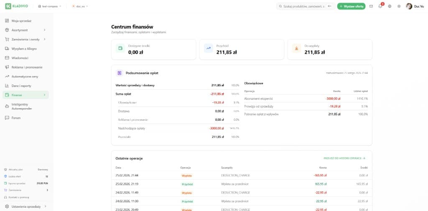Image resolution: width=428 pixels, height=211 pixels.
Task: Follow Przejdź do historii operacji link
Action: (x=344, y=158)
